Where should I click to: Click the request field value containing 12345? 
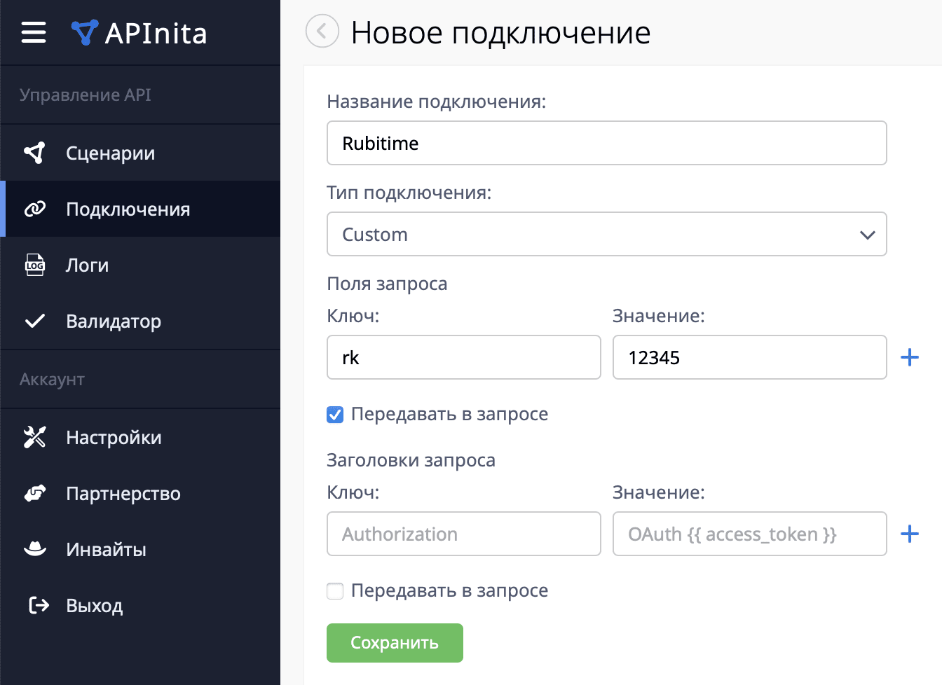749,357
